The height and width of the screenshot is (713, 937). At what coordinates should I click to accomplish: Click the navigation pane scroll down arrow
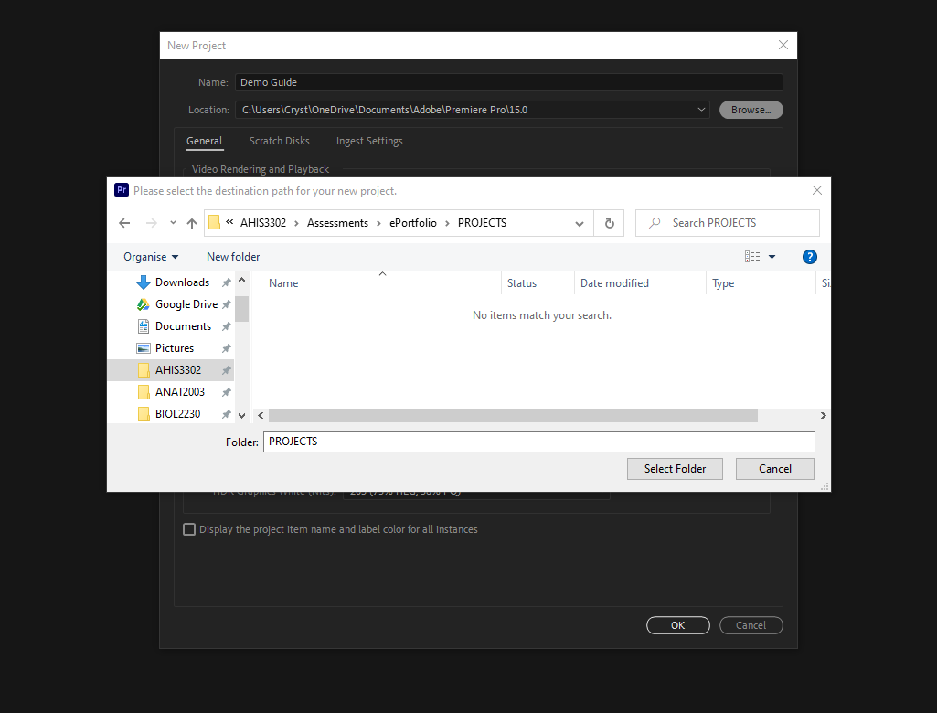[242, 415]
